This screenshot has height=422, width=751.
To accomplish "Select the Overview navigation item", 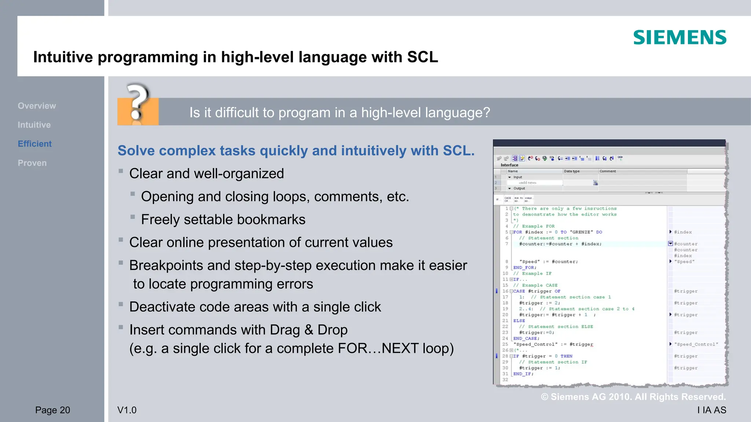I will [x=37, y=106].
